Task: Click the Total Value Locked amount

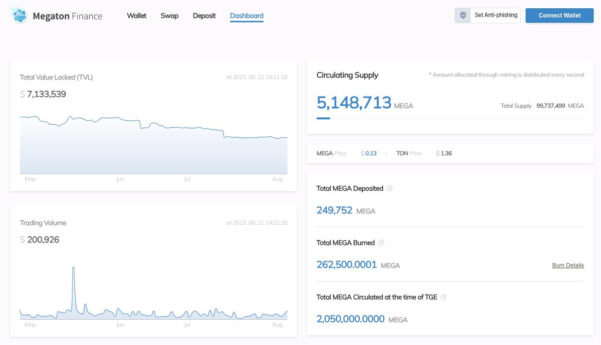Action: [x=46, y=94]
